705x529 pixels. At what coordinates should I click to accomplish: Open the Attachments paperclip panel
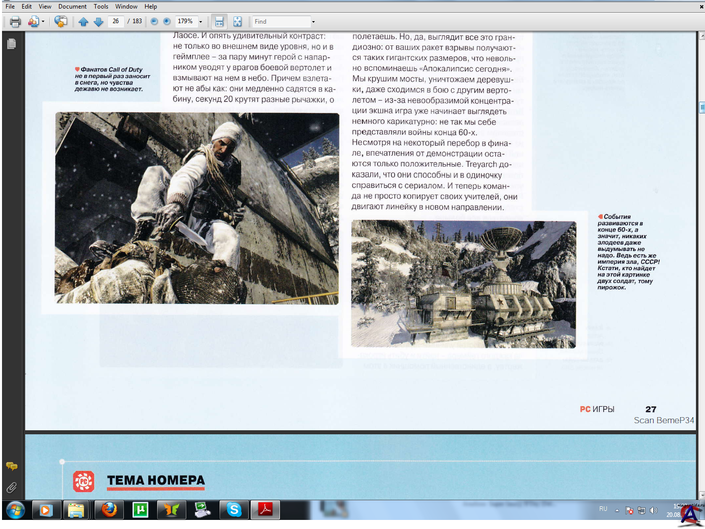coord(11,488)
